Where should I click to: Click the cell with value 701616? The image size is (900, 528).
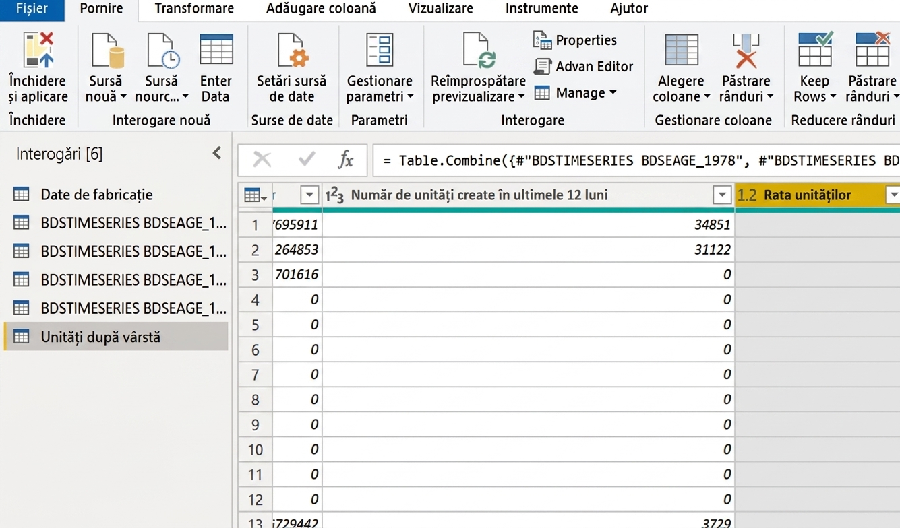297,275
